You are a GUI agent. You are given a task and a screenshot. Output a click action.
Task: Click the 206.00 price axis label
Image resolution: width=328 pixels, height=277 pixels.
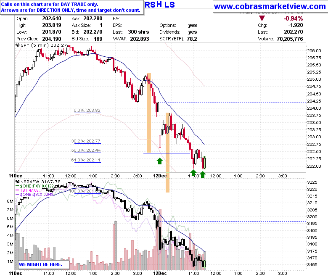(x=314, y=50)
